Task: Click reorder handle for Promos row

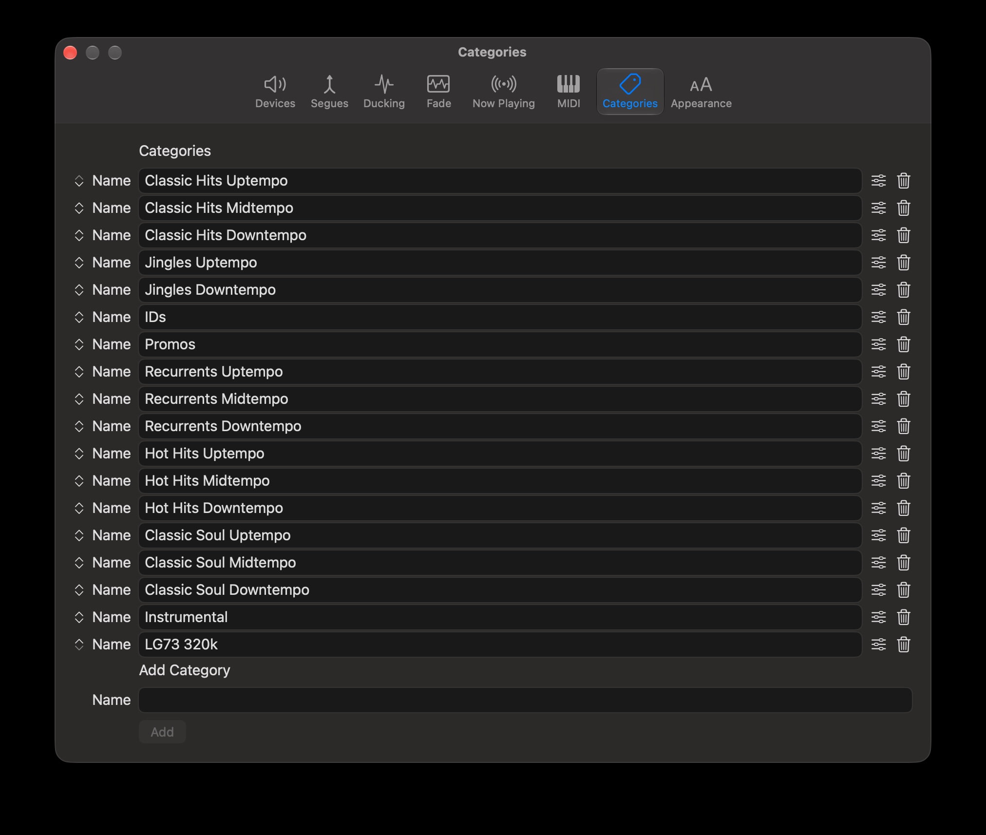Action: [79, 344]
